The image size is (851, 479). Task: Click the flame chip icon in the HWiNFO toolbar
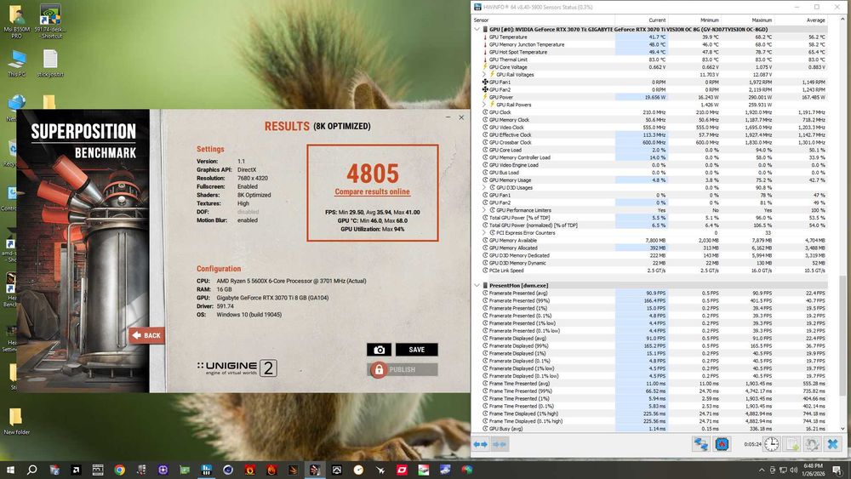(x=722, y=444)
